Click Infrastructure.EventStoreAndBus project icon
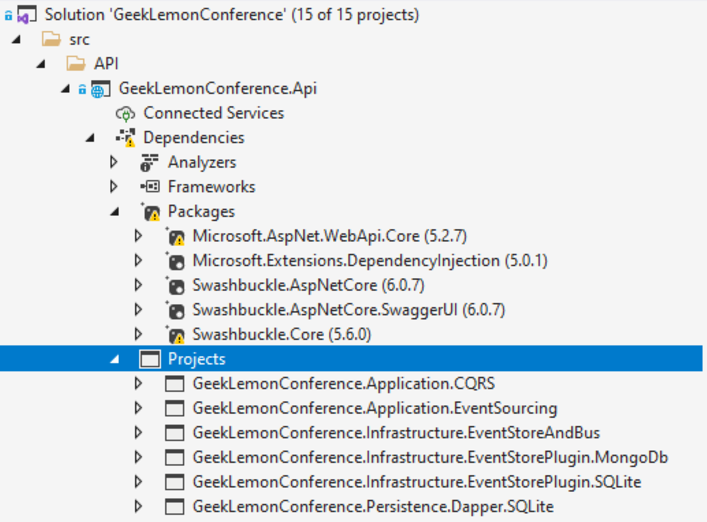This screenshot has height=522, width=707. coord(174,432)
